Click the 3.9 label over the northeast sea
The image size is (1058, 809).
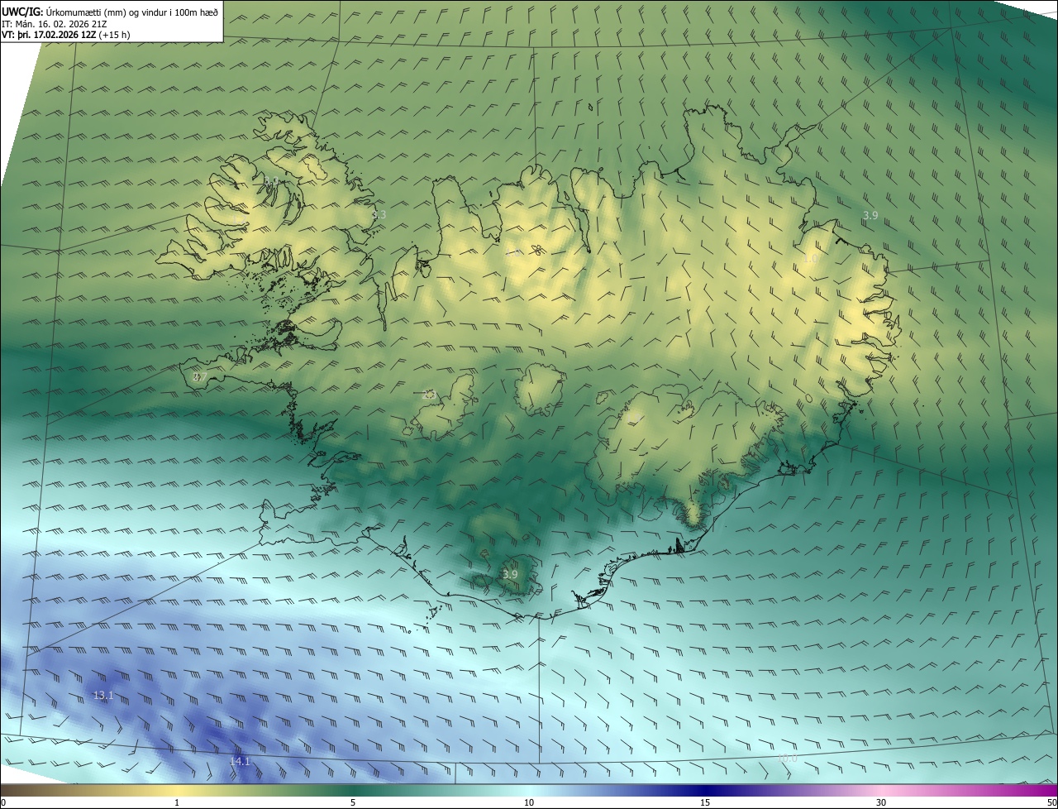click(x=870, y=215)
